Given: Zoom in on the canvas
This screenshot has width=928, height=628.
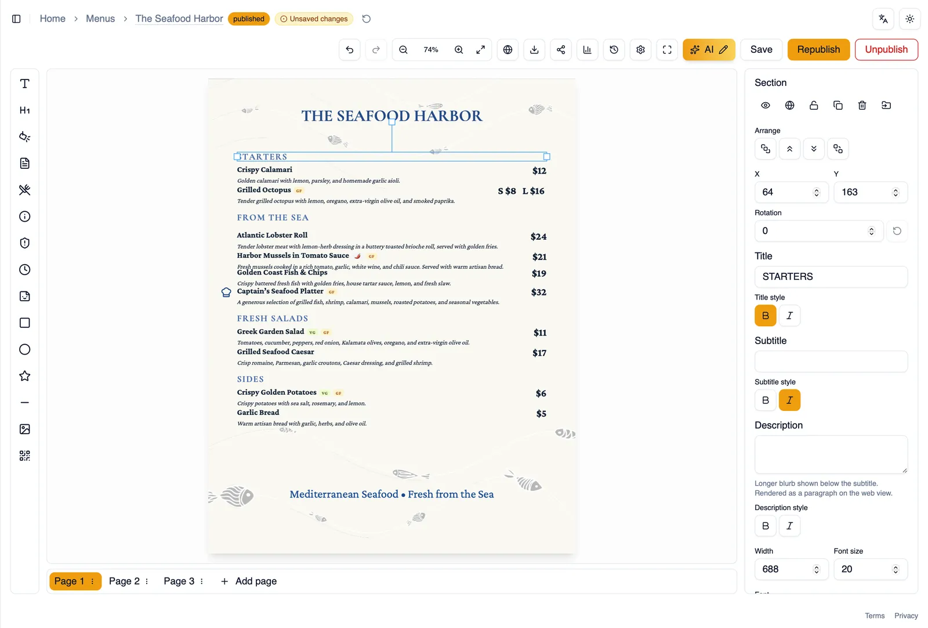Looking at the screenshot, I should (459, 50).
